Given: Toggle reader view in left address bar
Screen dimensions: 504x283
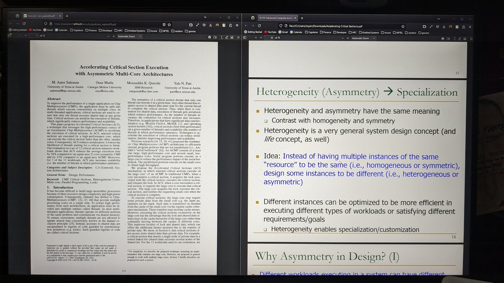Looking at the screenshot, I should click(164, 24).
